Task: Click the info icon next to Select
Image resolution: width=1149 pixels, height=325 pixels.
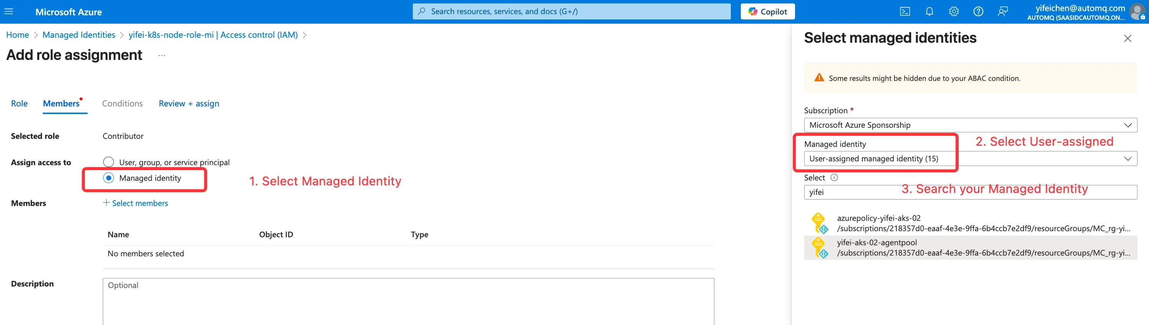Action: pos(834,177)
